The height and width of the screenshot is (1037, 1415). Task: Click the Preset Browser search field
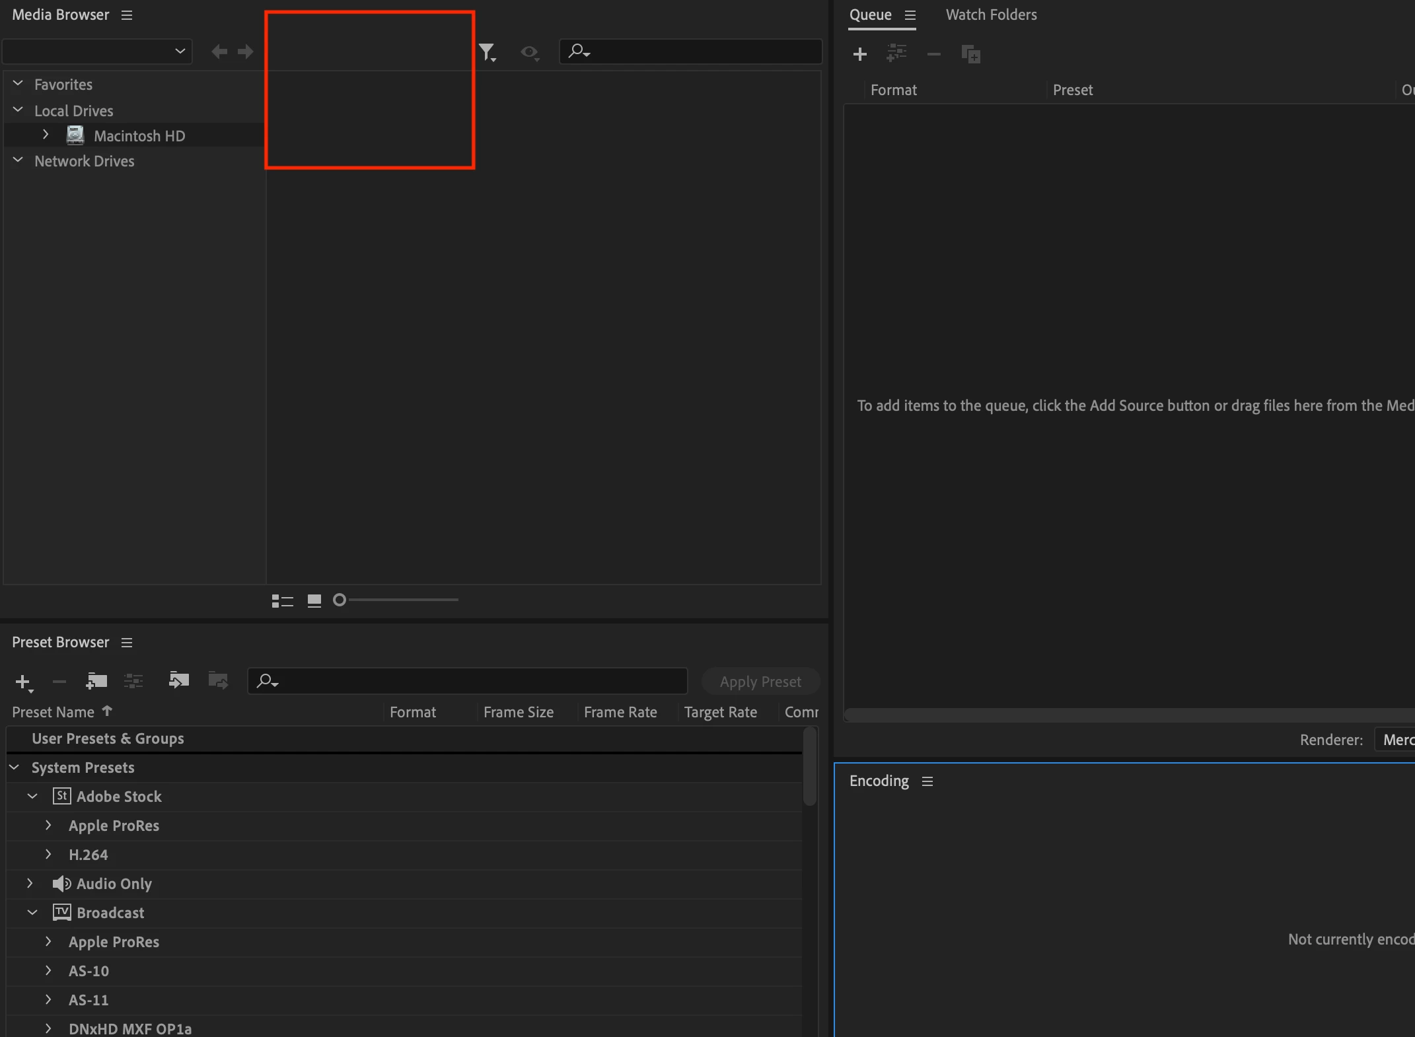point(476,681)
